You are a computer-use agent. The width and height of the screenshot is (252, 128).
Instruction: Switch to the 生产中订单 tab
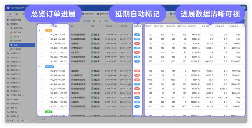[x=103, y=14]
